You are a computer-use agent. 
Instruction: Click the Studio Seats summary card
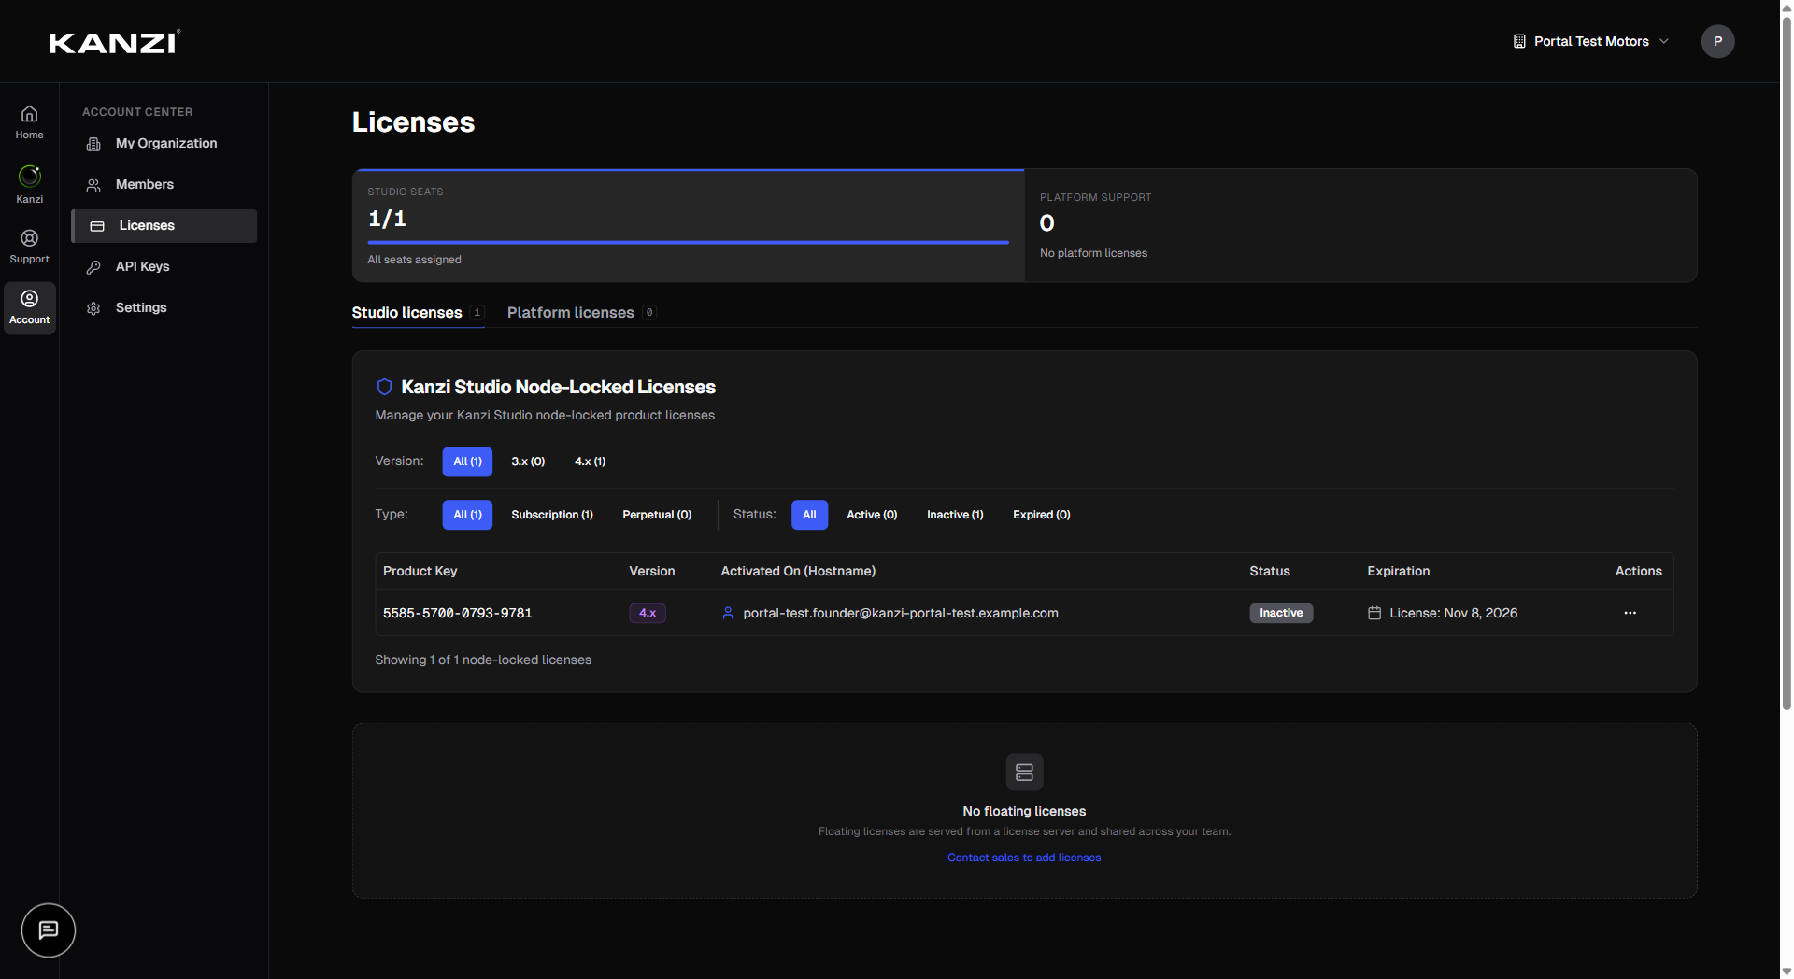689,226
